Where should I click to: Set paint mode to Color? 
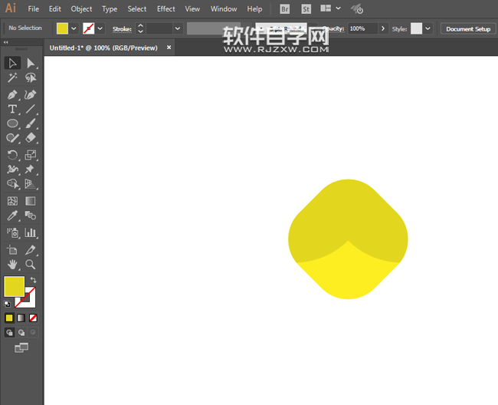[x=9, y=318]
